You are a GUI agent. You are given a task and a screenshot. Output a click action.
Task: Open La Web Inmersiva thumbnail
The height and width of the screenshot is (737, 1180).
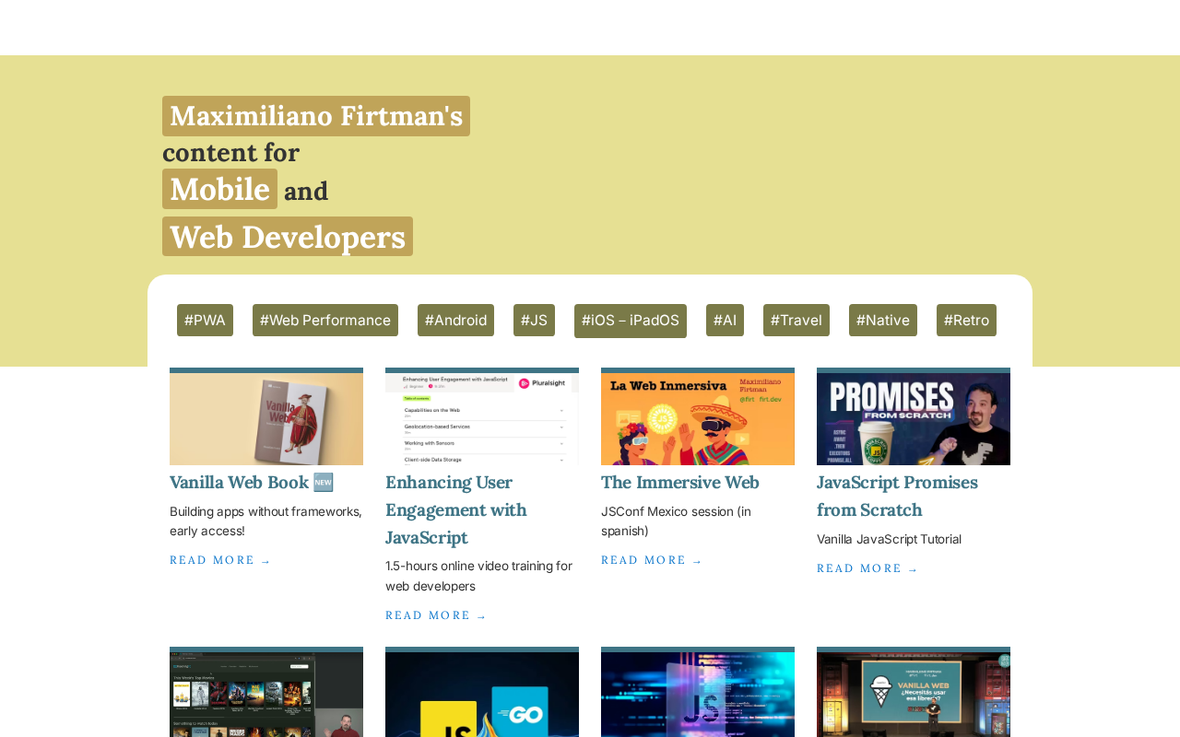tap(698, 418)
